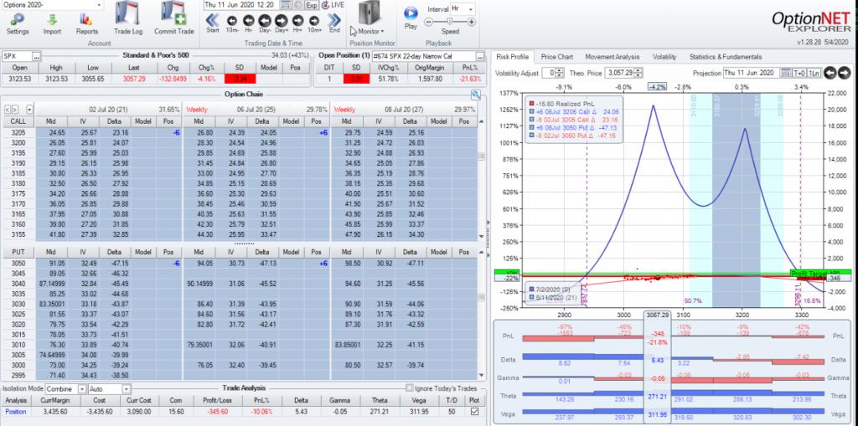Select the Risk Profile tab
Screen dimensions: 858x426
point(513,57)
